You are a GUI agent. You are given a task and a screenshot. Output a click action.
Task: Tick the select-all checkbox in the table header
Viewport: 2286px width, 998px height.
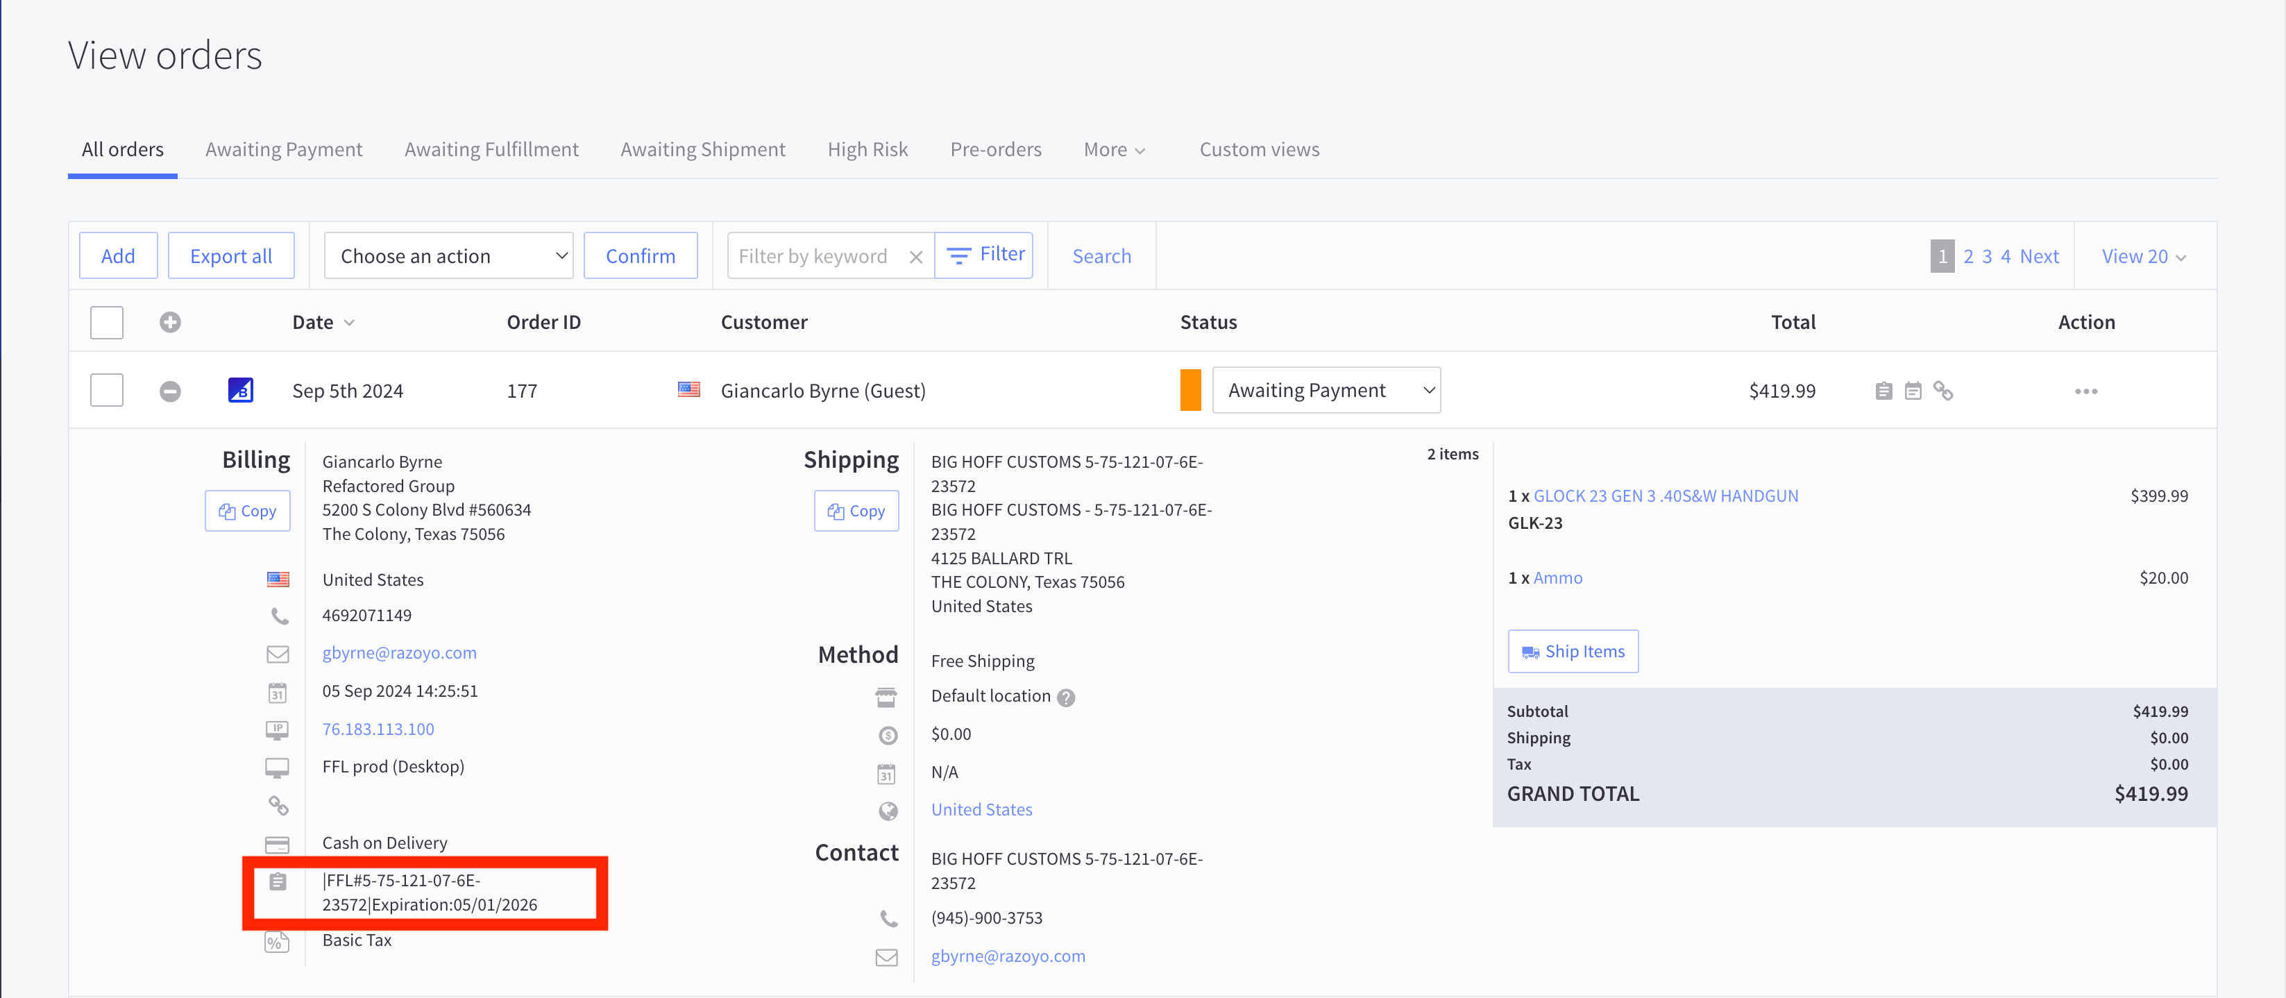tap(106, 322)
